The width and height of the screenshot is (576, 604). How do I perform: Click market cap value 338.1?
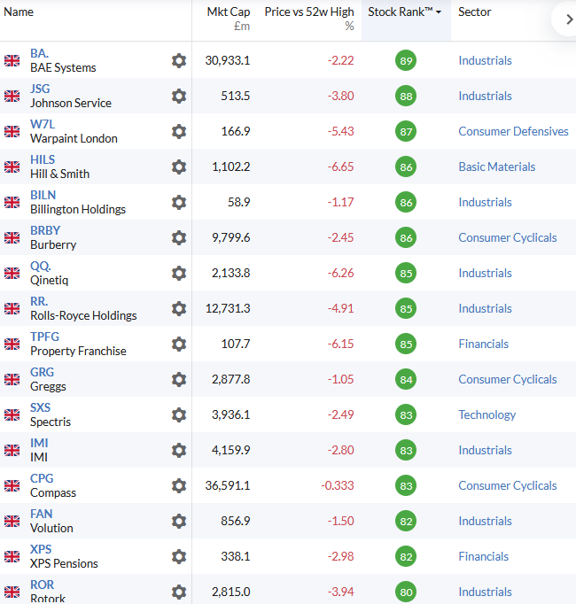click(235, 557)
